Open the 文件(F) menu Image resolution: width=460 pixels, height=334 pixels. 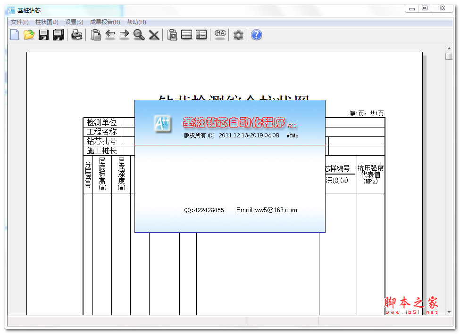tap(20, 22)
